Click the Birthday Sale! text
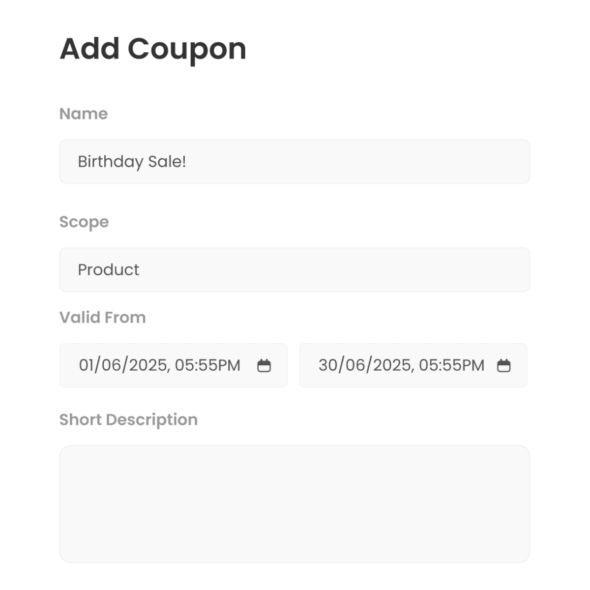590x590 pixels. [x=132, y=162]
